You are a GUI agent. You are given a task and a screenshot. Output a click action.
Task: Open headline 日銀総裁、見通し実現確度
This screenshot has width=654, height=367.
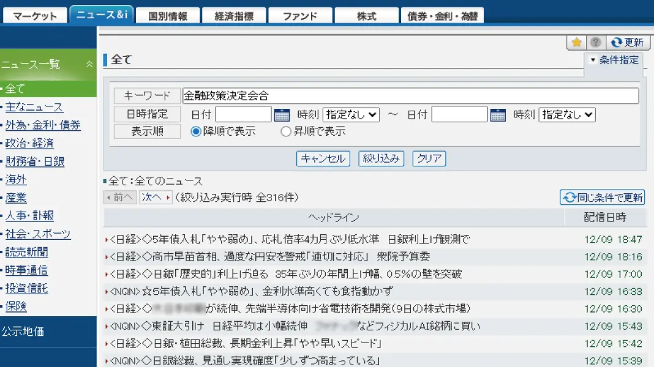[x=245, y=361]
